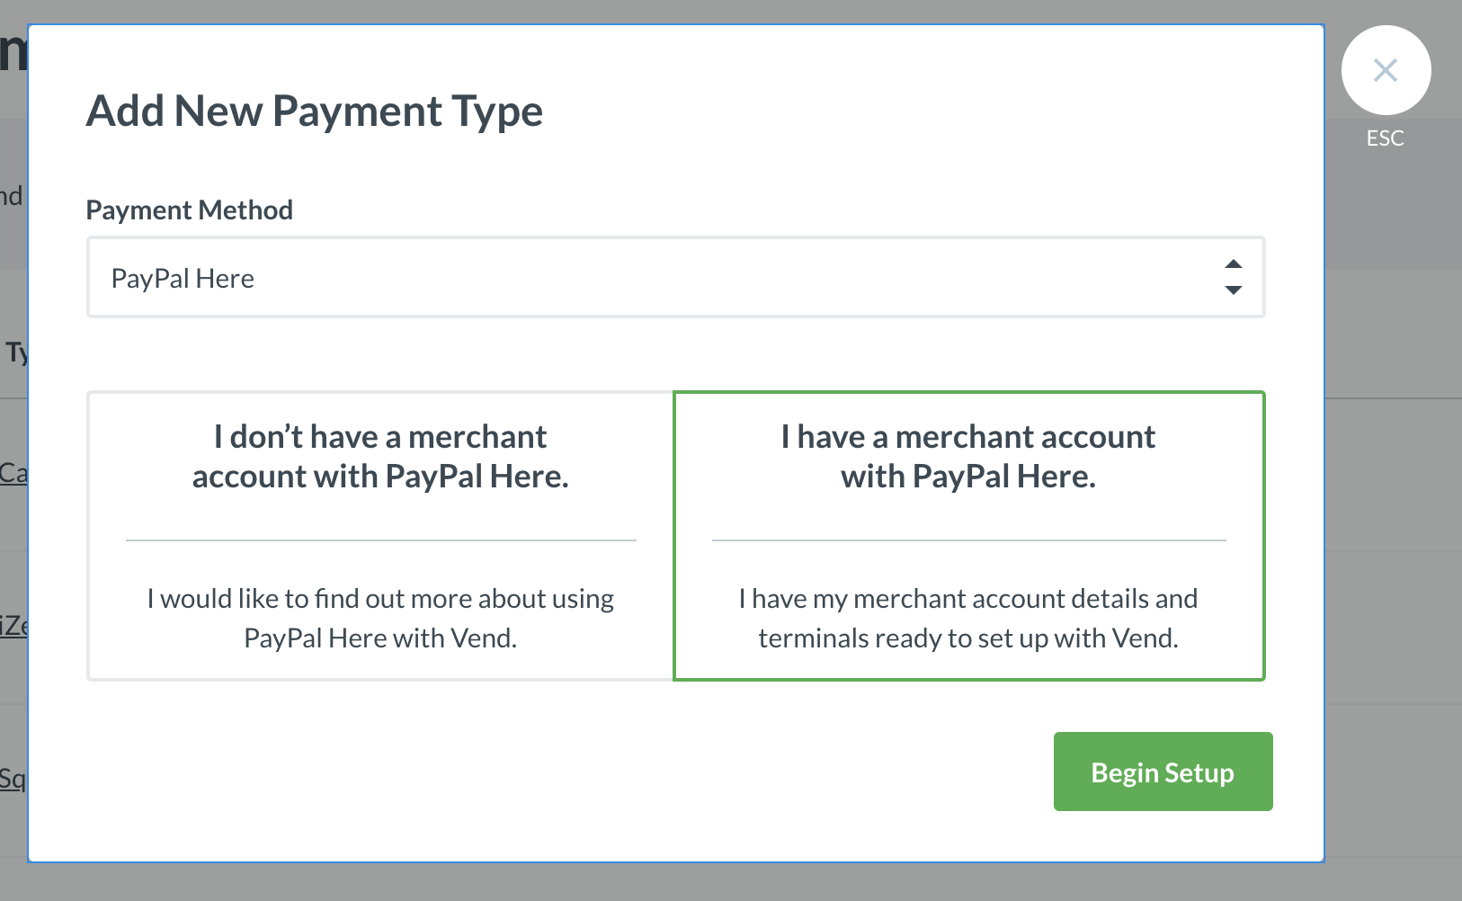This screenshot has width=1462, height=901.
Task: Open the partially hidden "iZe" link behind dialog
Action: pos(13,626)
